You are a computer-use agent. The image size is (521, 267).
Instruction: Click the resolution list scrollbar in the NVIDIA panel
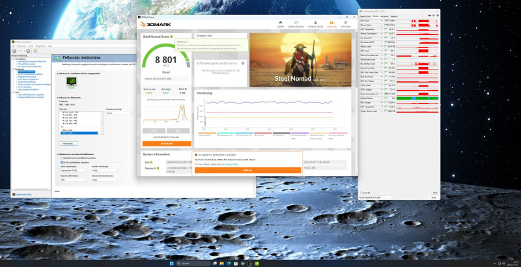[102, 123]
